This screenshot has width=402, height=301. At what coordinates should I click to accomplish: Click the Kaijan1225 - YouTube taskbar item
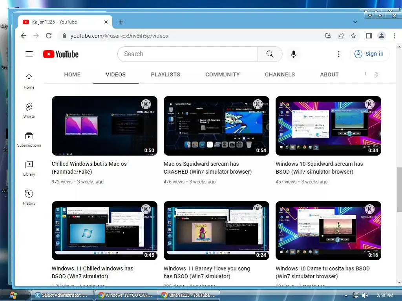189,295
